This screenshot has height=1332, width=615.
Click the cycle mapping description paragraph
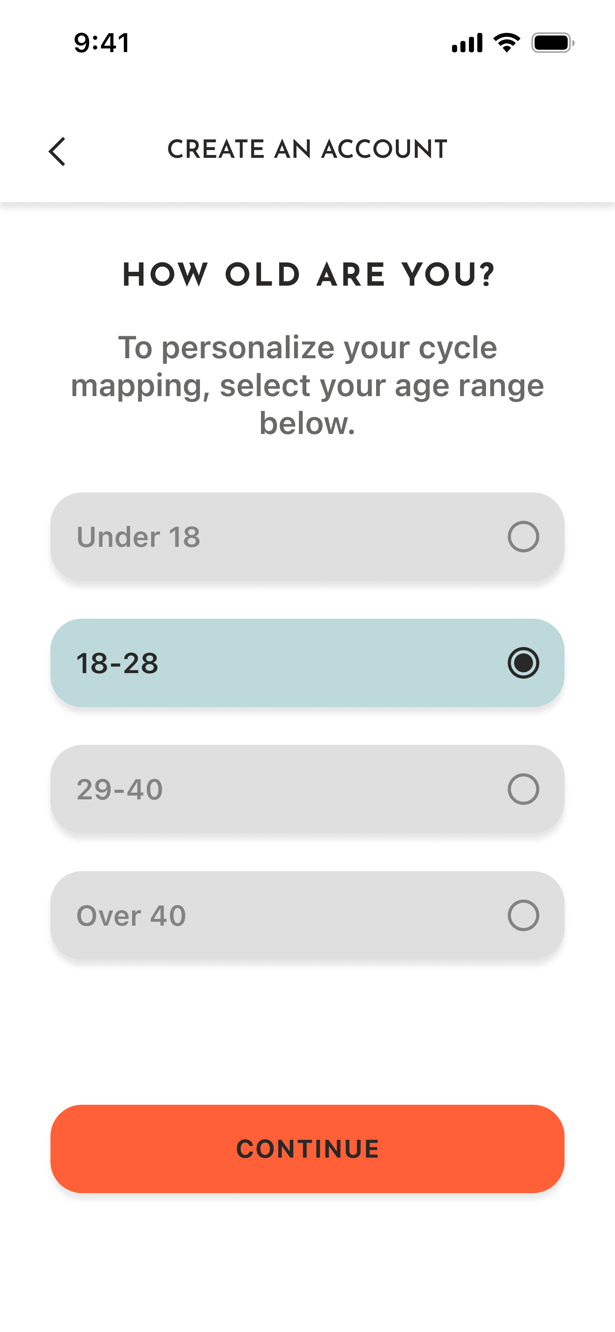point(307,385)
